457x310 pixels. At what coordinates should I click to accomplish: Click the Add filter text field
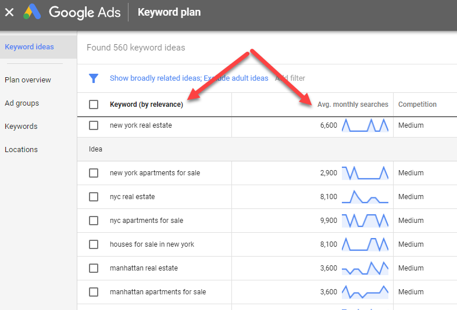click(x=291, y=78)
